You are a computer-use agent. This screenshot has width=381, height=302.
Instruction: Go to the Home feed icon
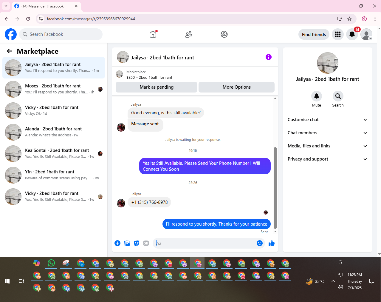[153, 34]
